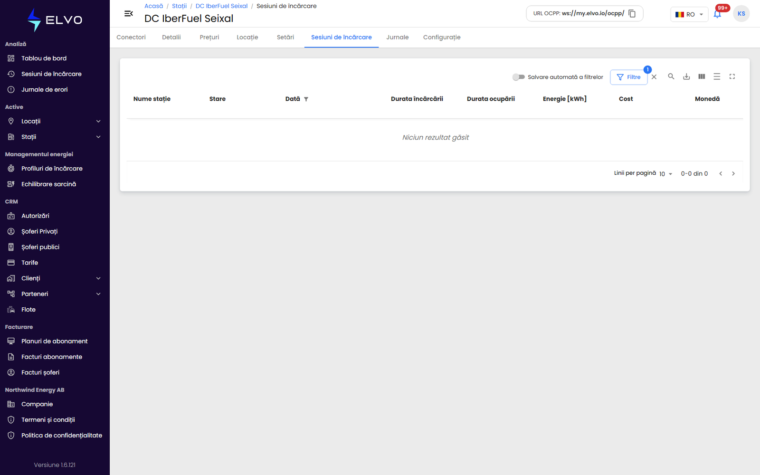
Task: Click the Dată column sort arrow
Action: (306, 99)
